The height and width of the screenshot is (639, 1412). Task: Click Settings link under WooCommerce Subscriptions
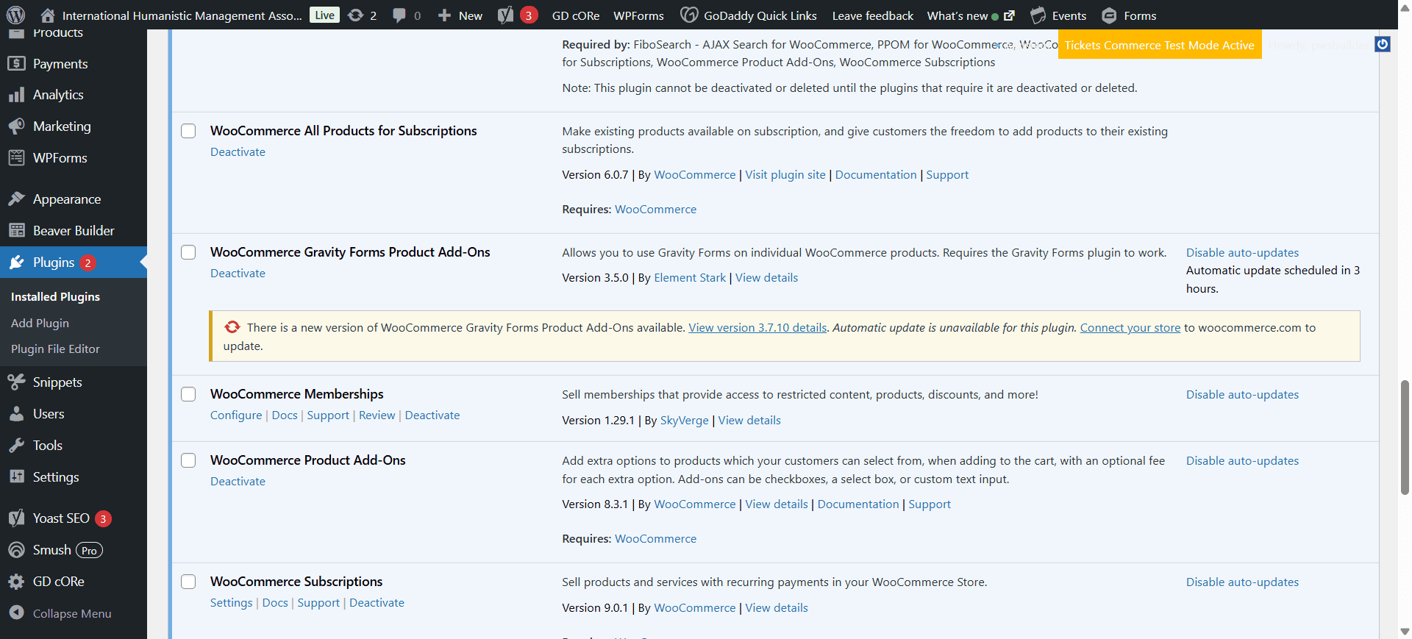231,603
